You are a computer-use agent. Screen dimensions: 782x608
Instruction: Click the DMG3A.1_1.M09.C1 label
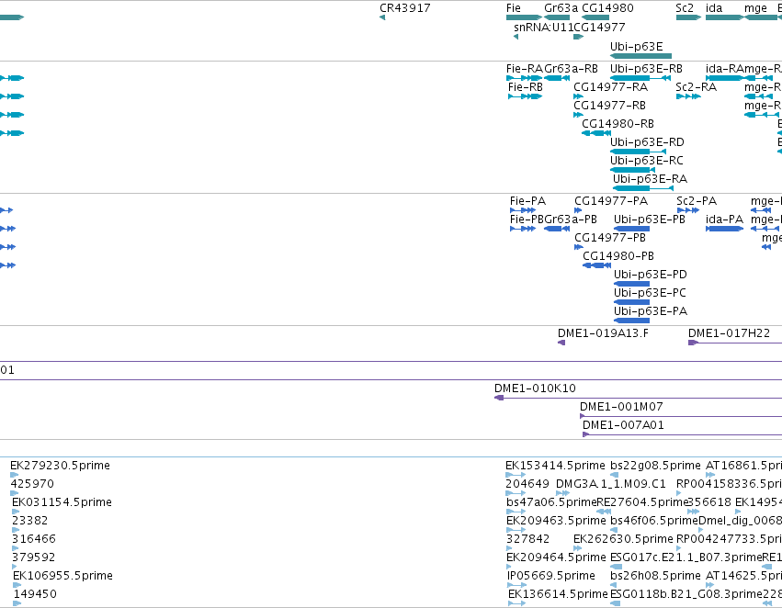610,484
